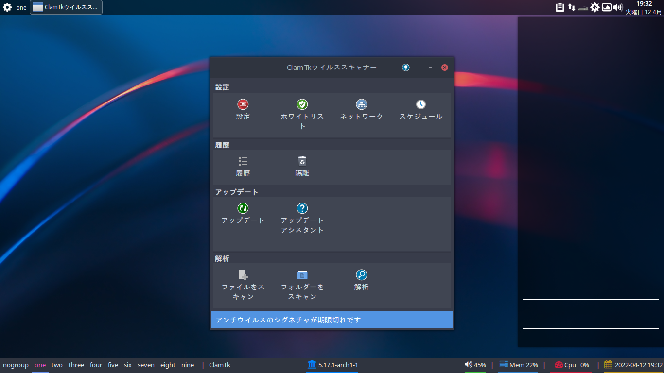Viewport: 664px width, 373px height.
Task: Click the 5.17.1-arch1-1 kernel widget
Action: pyautogui.click(x=332, y=365)
